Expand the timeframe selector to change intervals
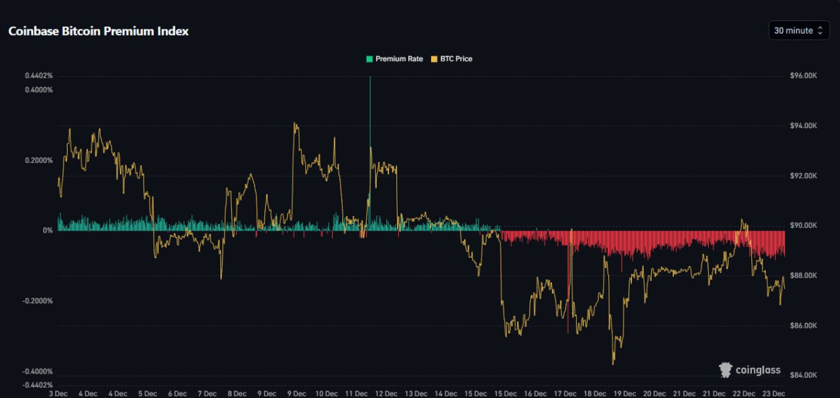The height and width of the screenshot is (398, 840). tap(798, 30)
